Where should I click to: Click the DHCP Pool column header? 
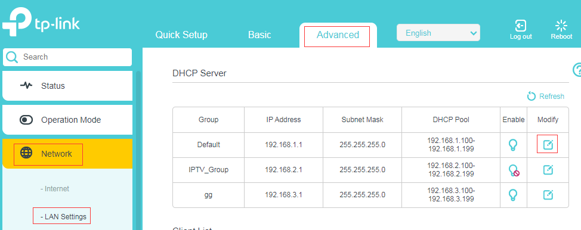click(x=451, y=120)
